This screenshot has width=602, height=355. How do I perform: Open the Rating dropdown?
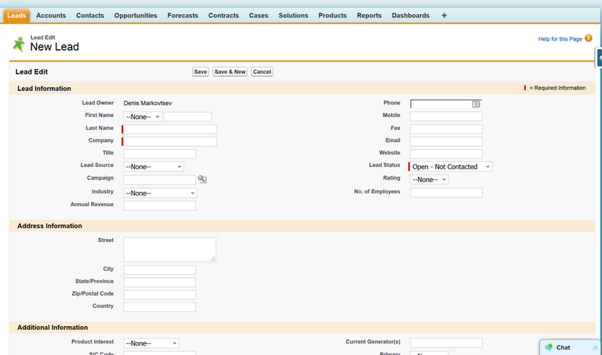[429, 179]
